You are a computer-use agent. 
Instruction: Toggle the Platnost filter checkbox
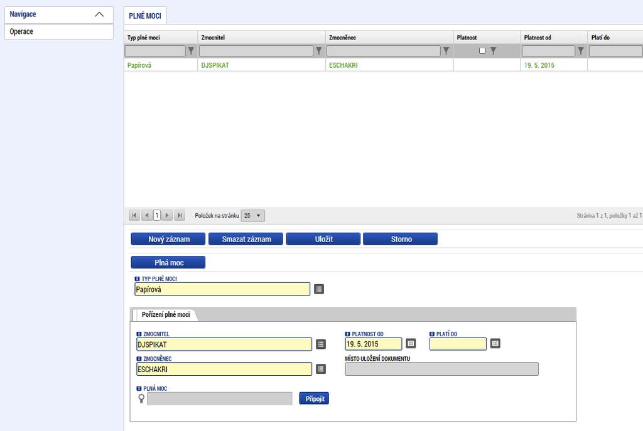coord(482,51)
